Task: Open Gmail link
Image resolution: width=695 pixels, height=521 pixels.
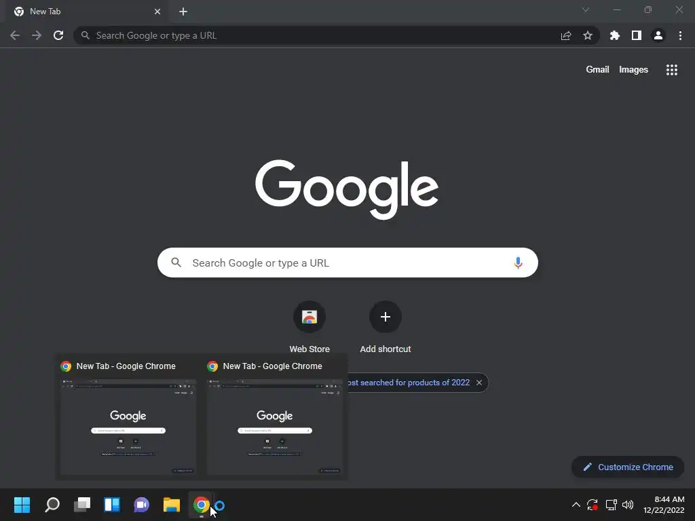Action: 597,70
